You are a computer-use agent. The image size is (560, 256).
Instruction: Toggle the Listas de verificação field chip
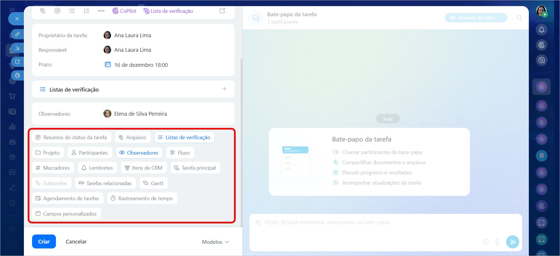click(x=184, y=137)
